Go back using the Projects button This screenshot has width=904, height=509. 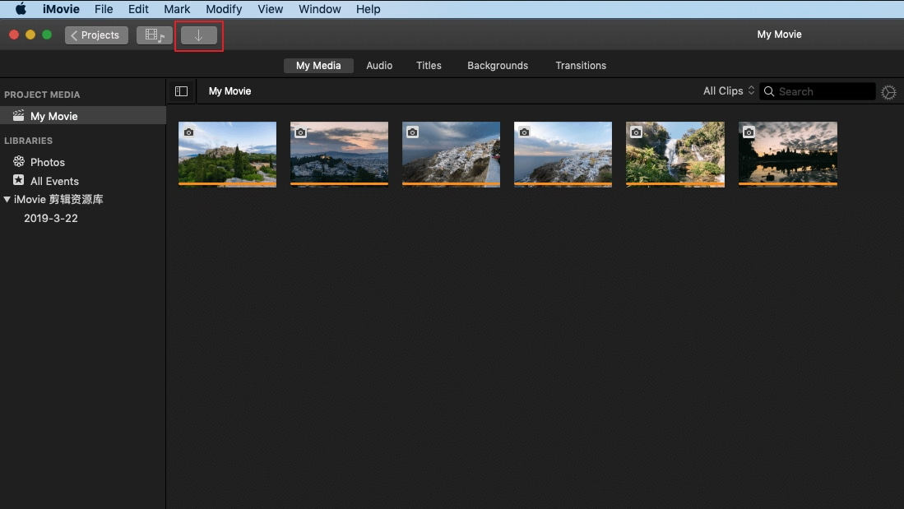click(x=95, y=35)
